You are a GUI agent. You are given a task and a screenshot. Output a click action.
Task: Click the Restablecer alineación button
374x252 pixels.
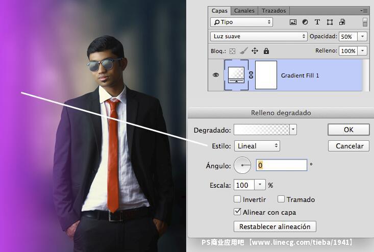click(x=275, y=226)
